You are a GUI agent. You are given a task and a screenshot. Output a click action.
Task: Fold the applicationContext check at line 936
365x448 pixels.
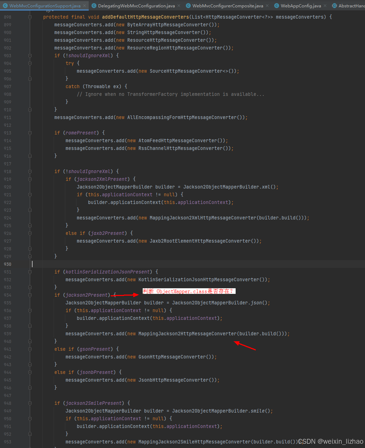[x=30, y=310]
